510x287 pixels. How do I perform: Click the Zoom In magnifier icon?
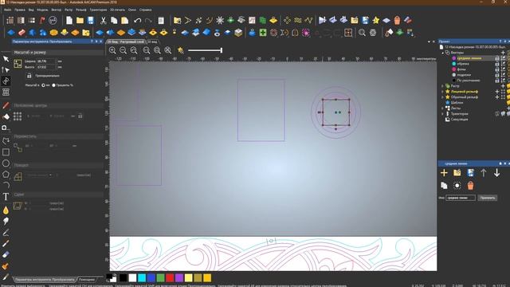(112, 50)
